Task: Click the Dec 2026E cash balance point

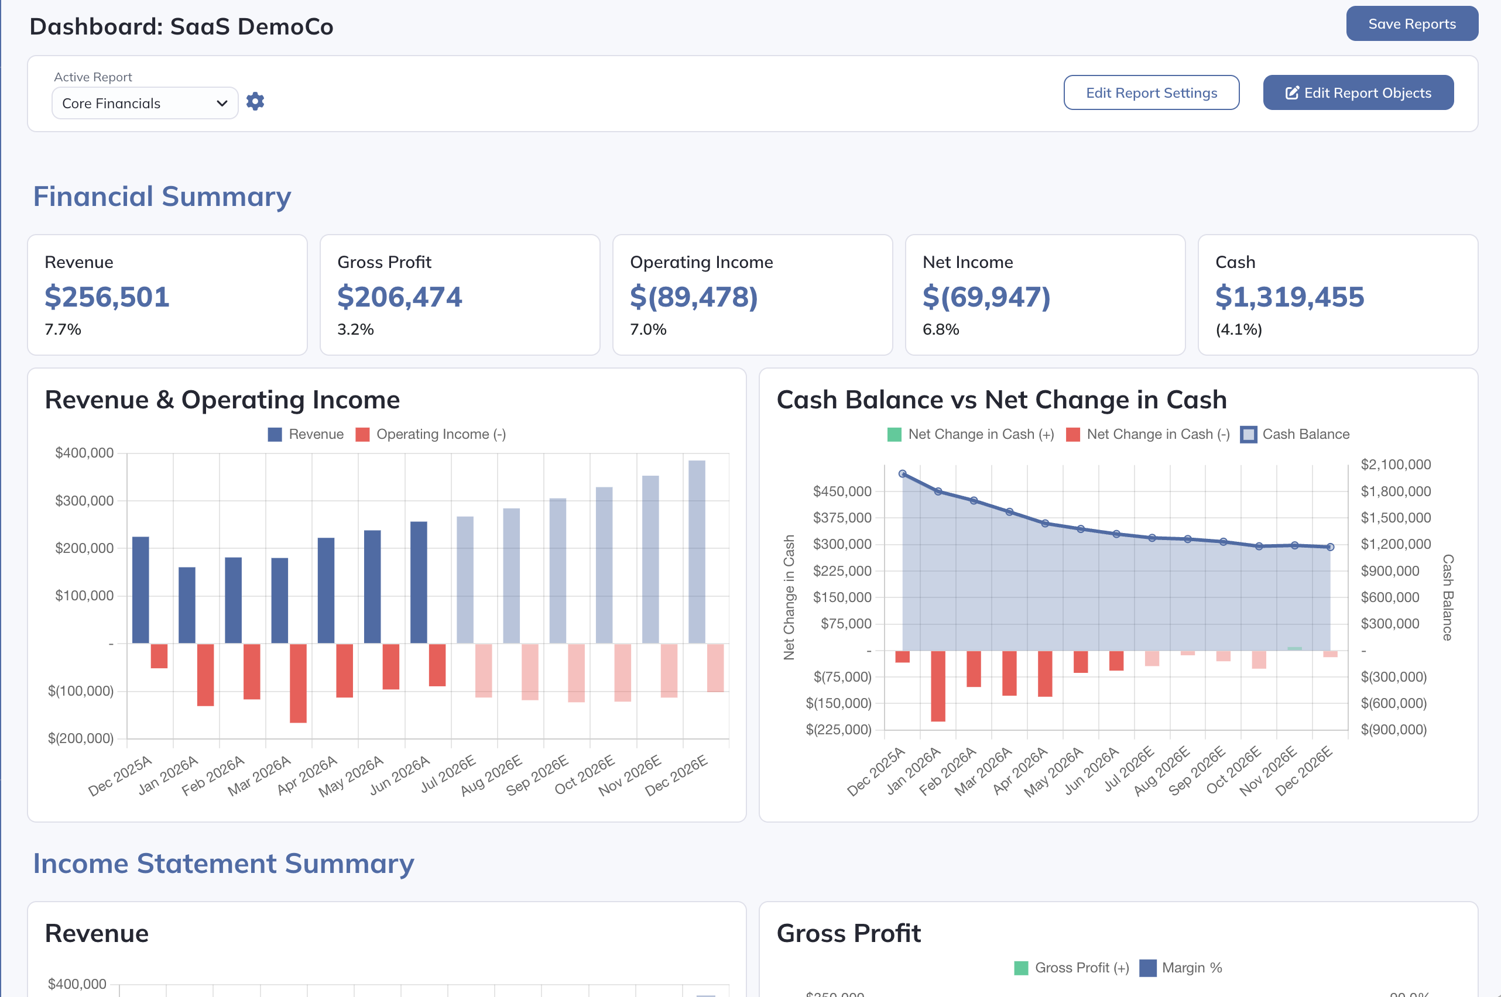Action: [x=1330, y=547]
